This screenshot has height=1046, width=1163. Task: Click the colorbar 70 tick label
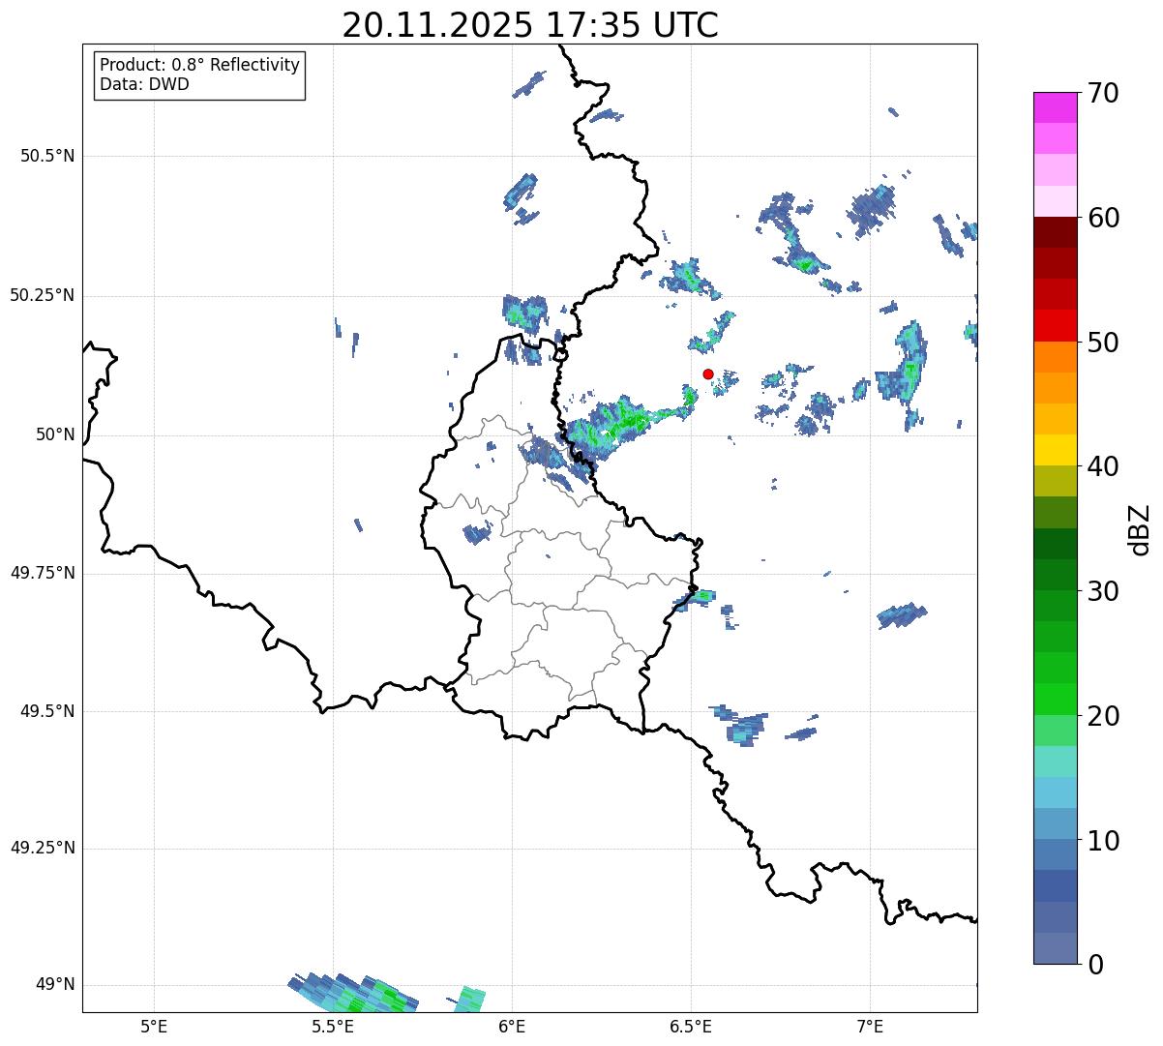point(1103,93)
